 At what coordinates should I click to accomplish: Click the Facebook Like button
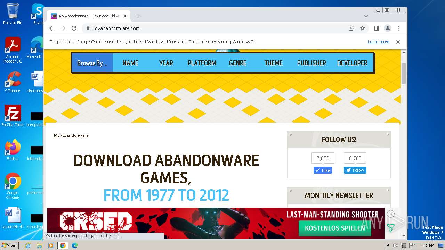tap(323, 170)
